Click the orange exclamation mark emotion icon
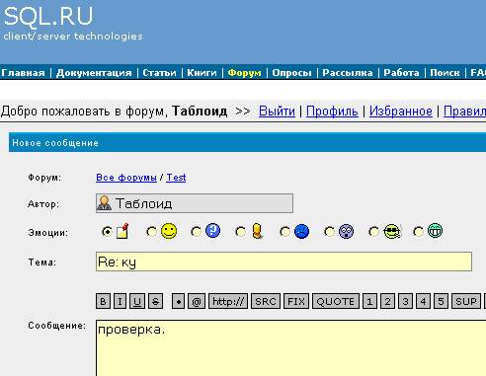 click(x=258, y=231)
